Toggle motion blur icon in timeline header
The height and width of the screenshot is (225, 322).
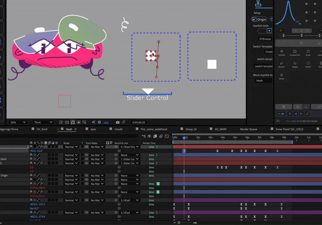point(161,136)
